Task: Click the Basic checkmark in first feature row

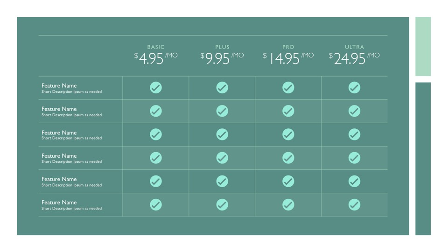Action: click(156, 88)
